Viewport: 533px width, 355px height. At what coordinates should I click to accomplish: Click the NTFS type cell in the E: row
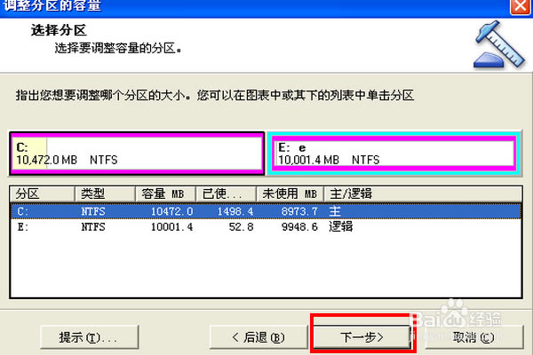93,226
